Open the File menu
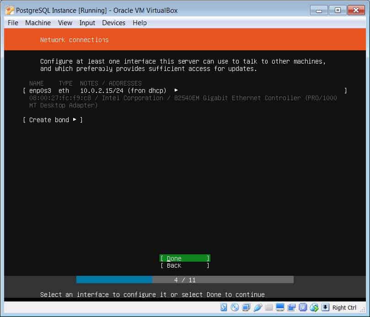The width and height of the screenshot is (370, 317). 13,23
